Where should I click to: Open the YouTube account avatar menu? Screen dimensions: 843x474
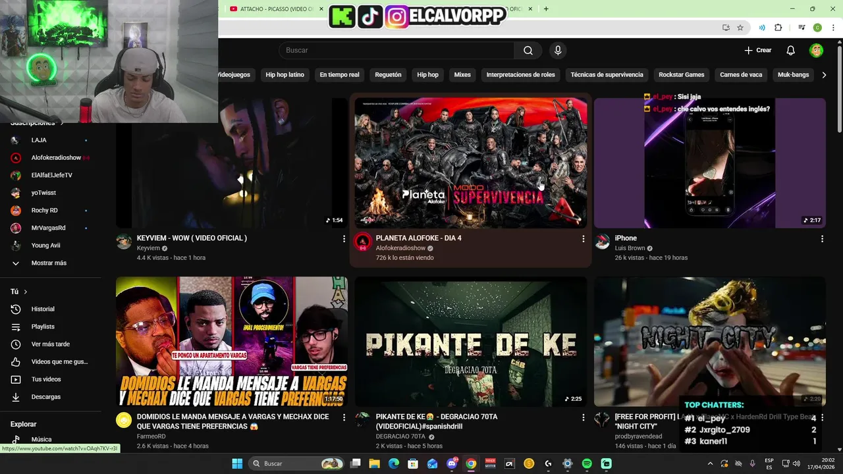point(817,50)
